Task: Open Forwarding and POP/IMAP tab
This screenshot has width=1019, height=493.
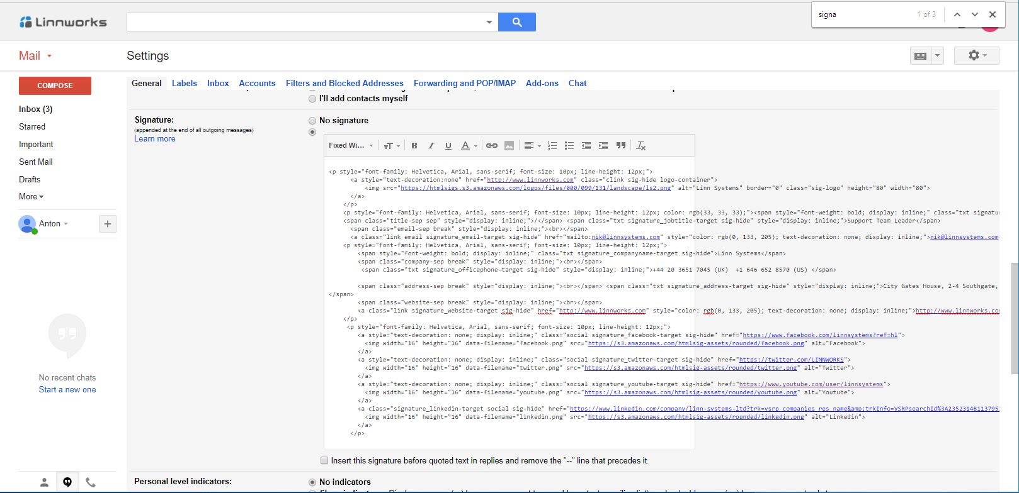Action: 465,83
